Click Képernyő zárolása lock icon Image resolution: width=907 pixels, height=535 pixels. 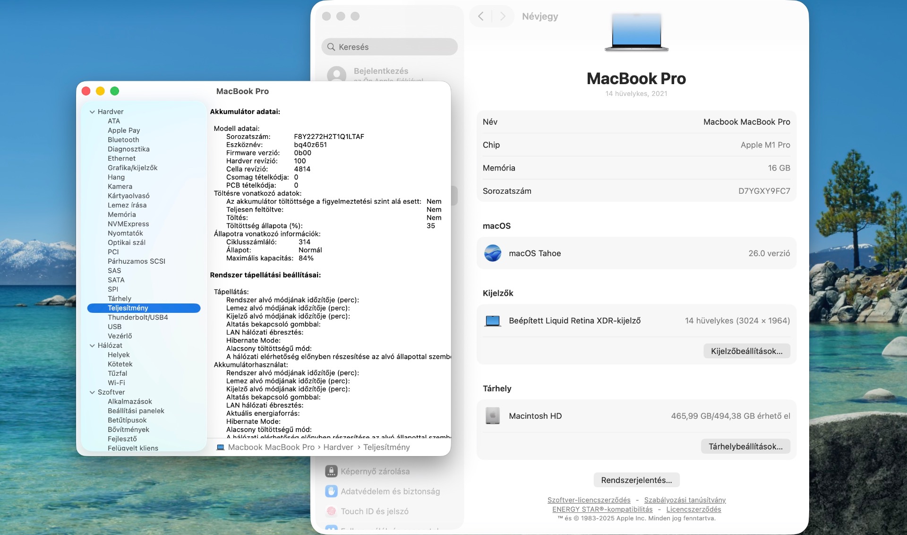tap(331, 471)
